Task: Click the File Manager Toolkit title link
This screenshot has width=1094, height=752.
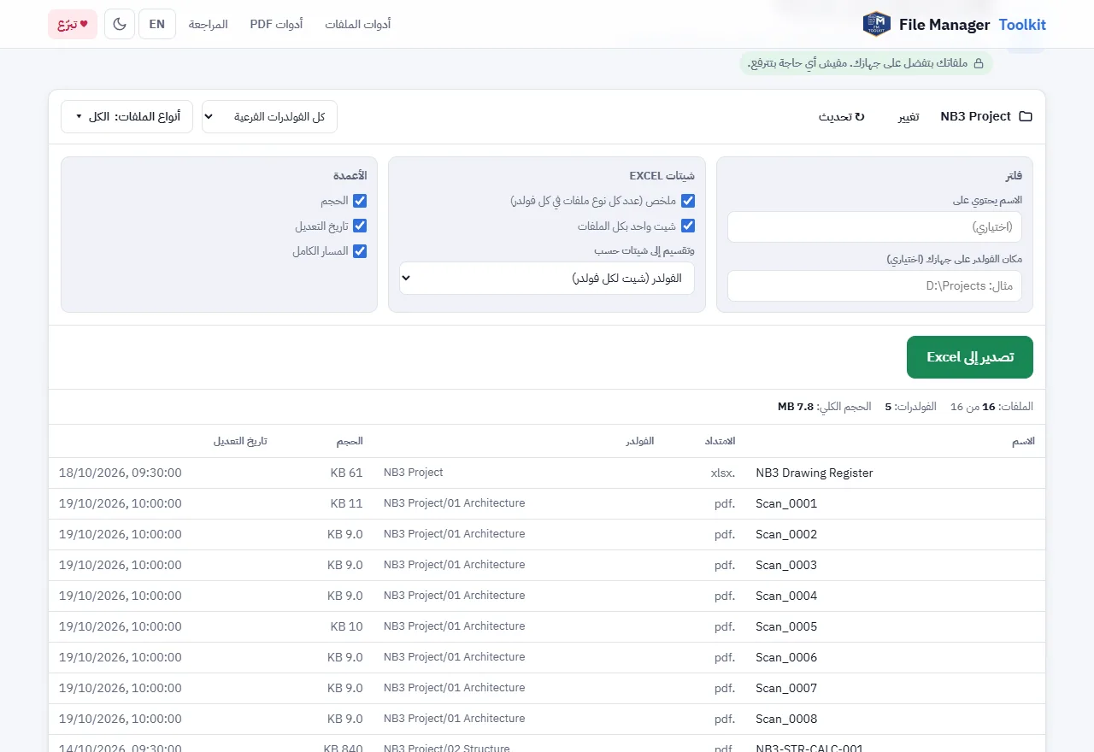Action: 973,25
